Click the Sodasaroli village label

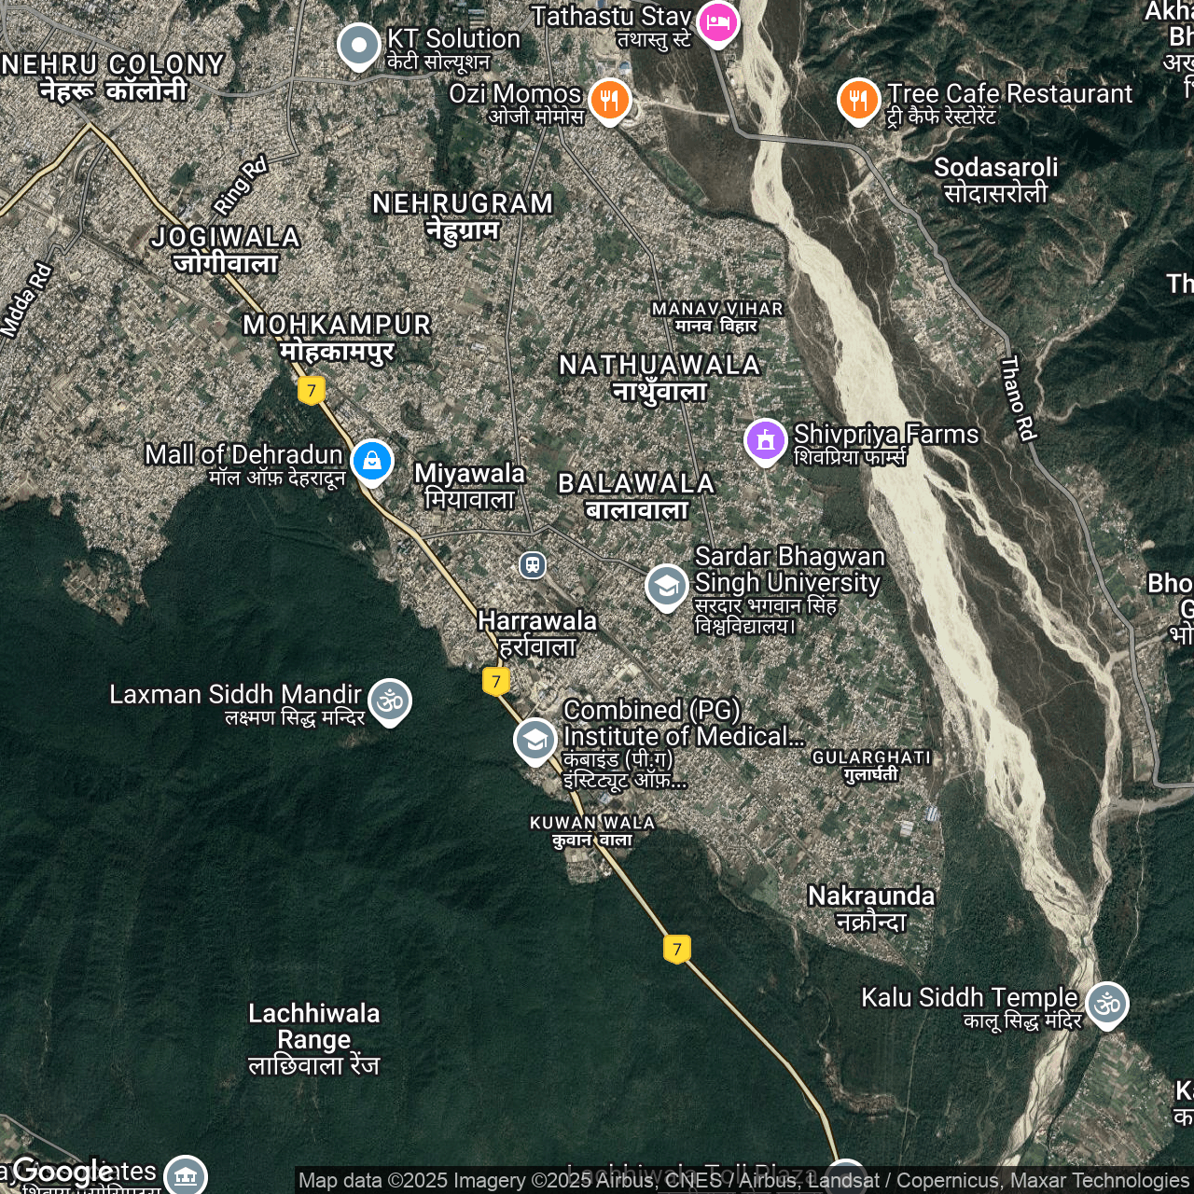pos(995,179)
